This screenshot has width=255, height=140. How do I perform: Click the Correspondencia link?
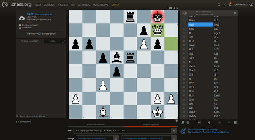point(44,14)
